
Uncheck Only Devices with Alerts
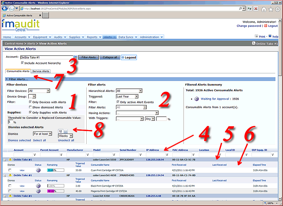tap(30, 102)
